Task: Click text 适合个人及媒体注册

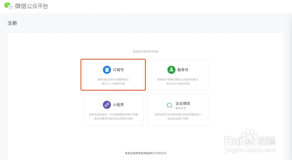Action: [x=113, y=84]
